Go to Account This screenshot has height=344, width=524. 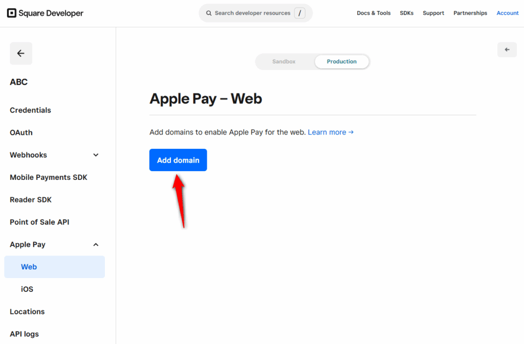pyautogui.click(x=507, y=13)
